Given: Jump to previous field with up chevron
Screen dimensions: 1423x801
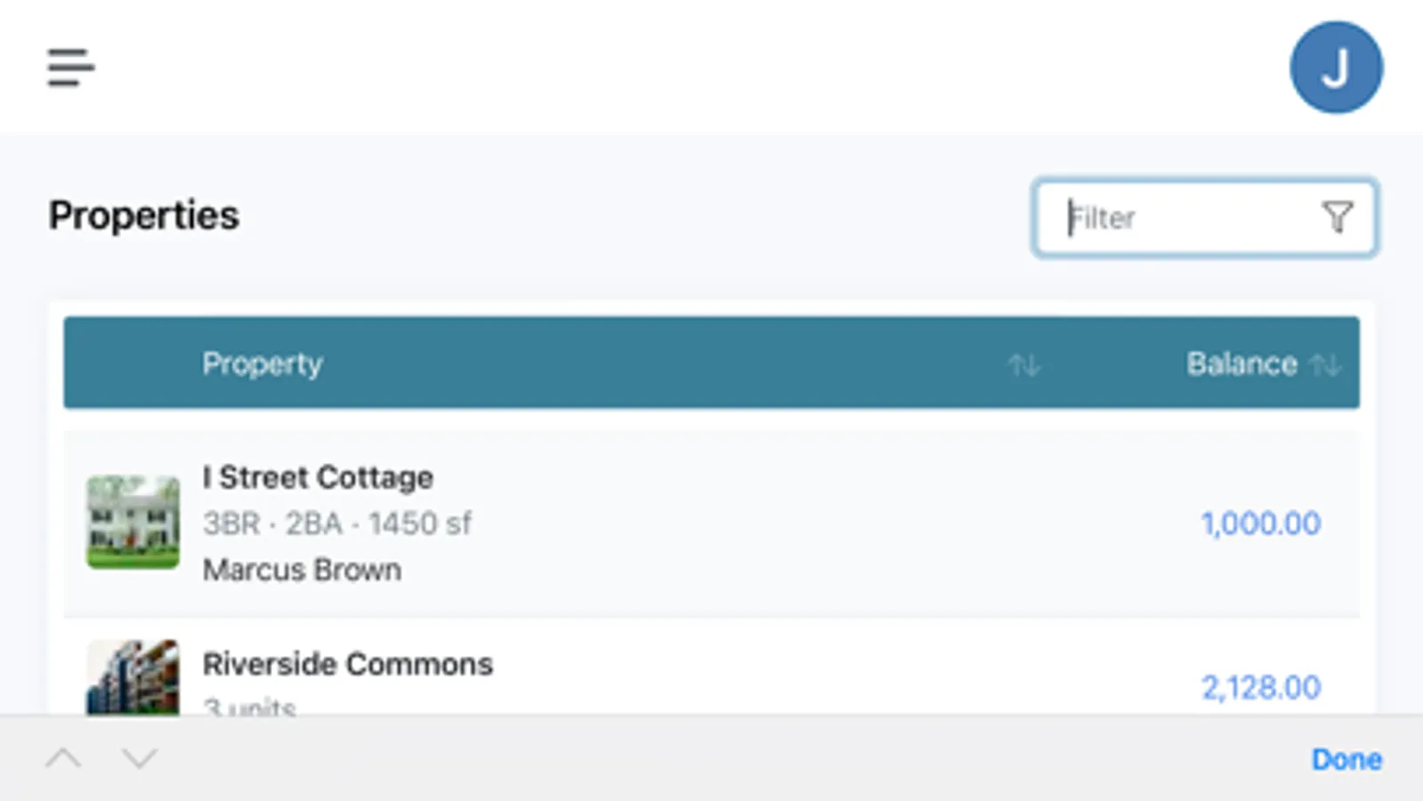Looking at the screenshot, I should point(63,758).
